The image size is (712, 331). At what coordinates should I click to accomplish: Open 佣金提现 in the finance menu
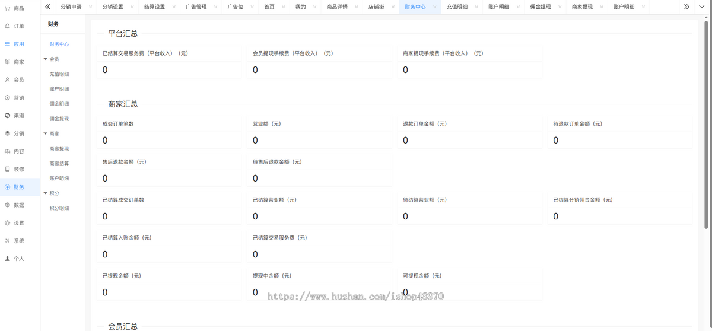click(x=59, y=119)
